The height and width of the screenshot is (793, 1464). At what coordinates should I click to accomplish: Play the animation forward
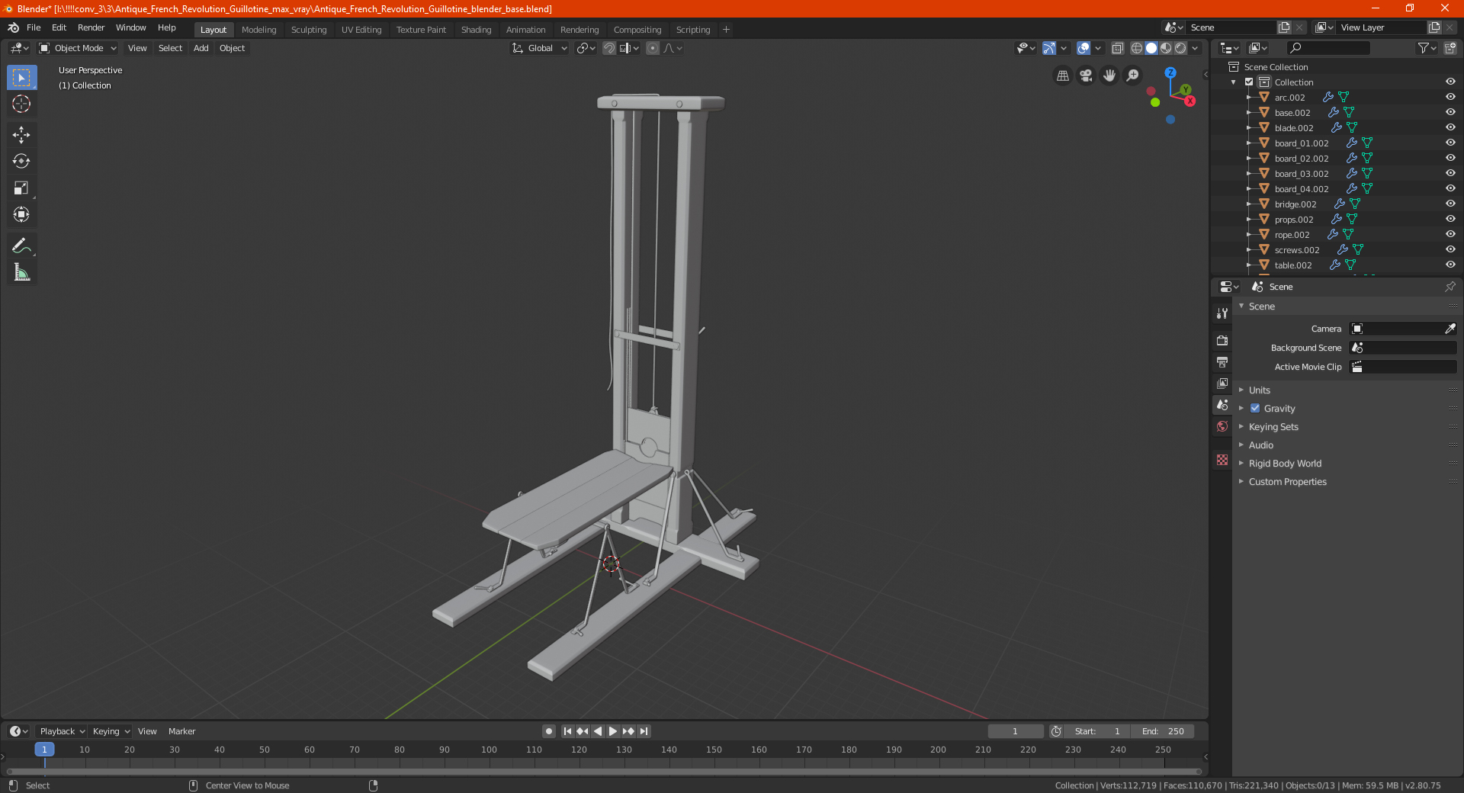click(x=613, y=731)
